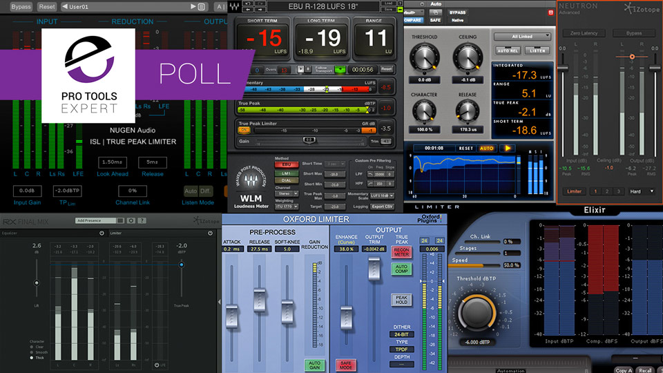Select the LM1 method in WLM
Image resolution: width=663 pixels, height=373 pixels.
[x=286, y=173]
